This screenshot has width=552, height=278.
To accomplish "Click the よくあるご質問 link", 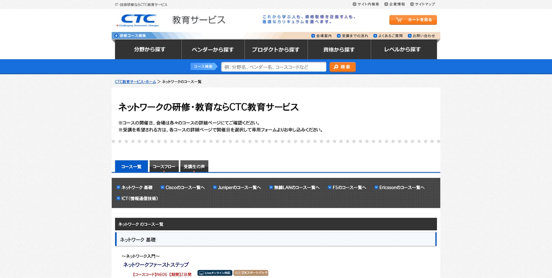I will 388,36.
